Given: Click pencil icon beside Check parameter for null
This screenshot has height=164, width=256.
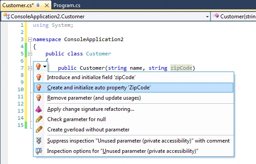Looking at the screenshot, I should (39, 119).
